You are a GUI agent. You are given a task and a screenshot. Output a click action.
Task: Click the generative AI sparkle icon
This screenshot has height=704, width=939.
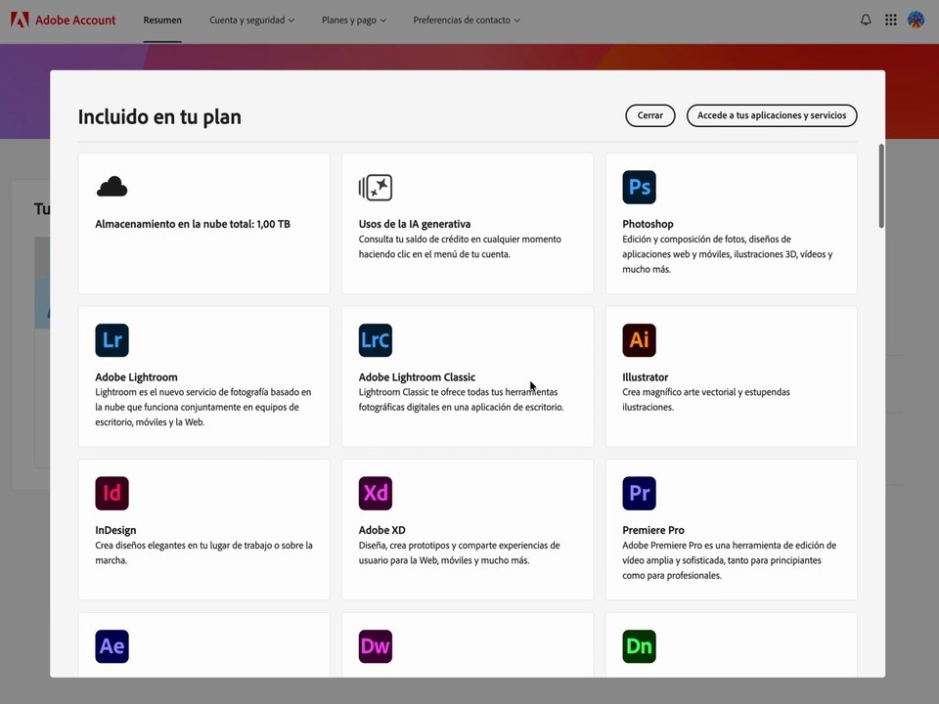tap(376, 188)
